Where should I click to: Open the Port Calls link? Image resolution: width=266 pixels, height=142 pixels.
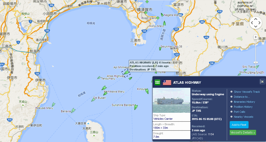pyautogui.click(x=239, y=112)
